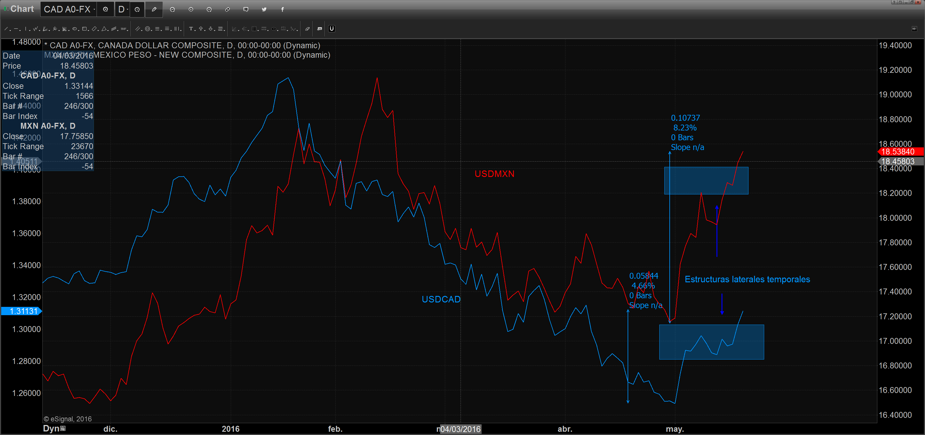Expand the dropdown arrow beside text tool
925x435 pixels.
[x=195, y=30]
